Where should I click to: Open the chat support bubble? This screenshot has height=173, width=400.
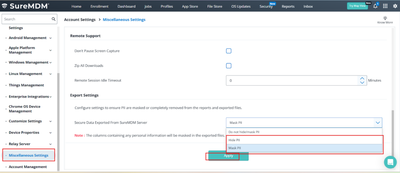[x=390, y=162]
